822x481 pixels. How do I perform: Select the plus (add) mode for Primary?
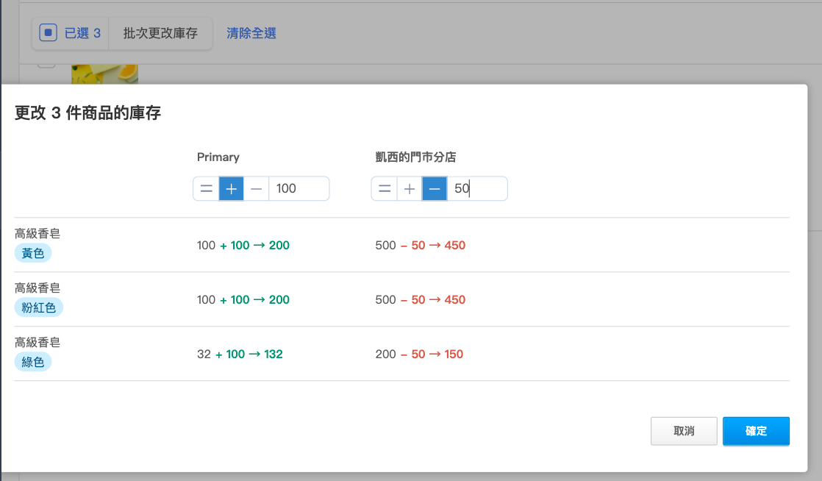(x=231, y=189)
